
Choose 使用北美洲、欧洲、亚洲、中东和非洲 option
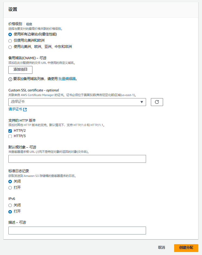point(10,47)
